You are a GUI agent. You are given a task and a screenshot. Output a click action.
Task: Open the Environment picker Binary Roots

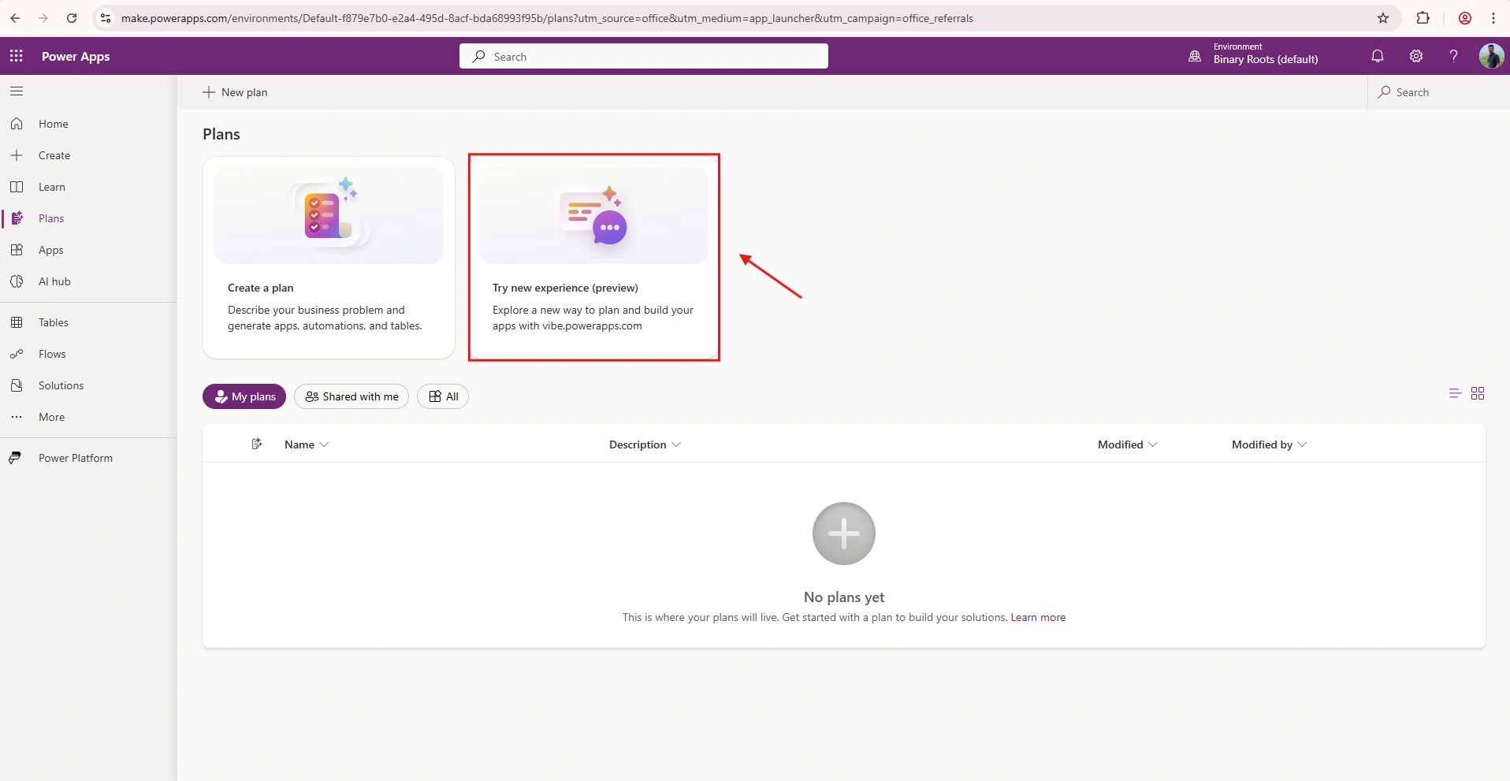click(x=1254, y=56)
